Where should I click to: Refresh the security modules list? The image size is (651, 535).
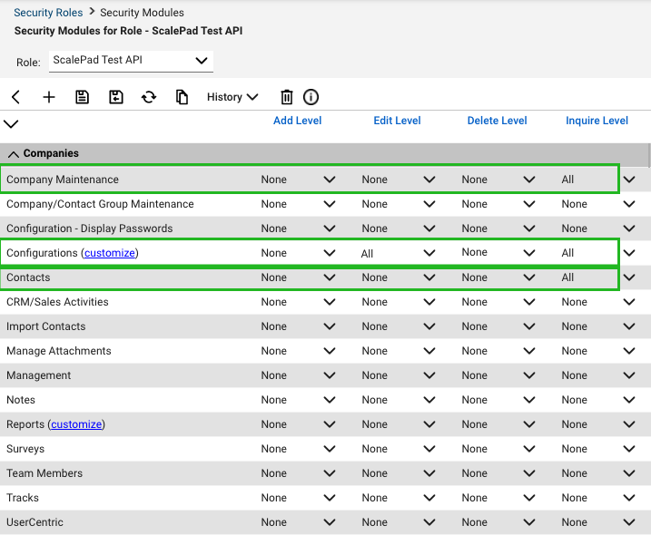(x=149, y=97)
